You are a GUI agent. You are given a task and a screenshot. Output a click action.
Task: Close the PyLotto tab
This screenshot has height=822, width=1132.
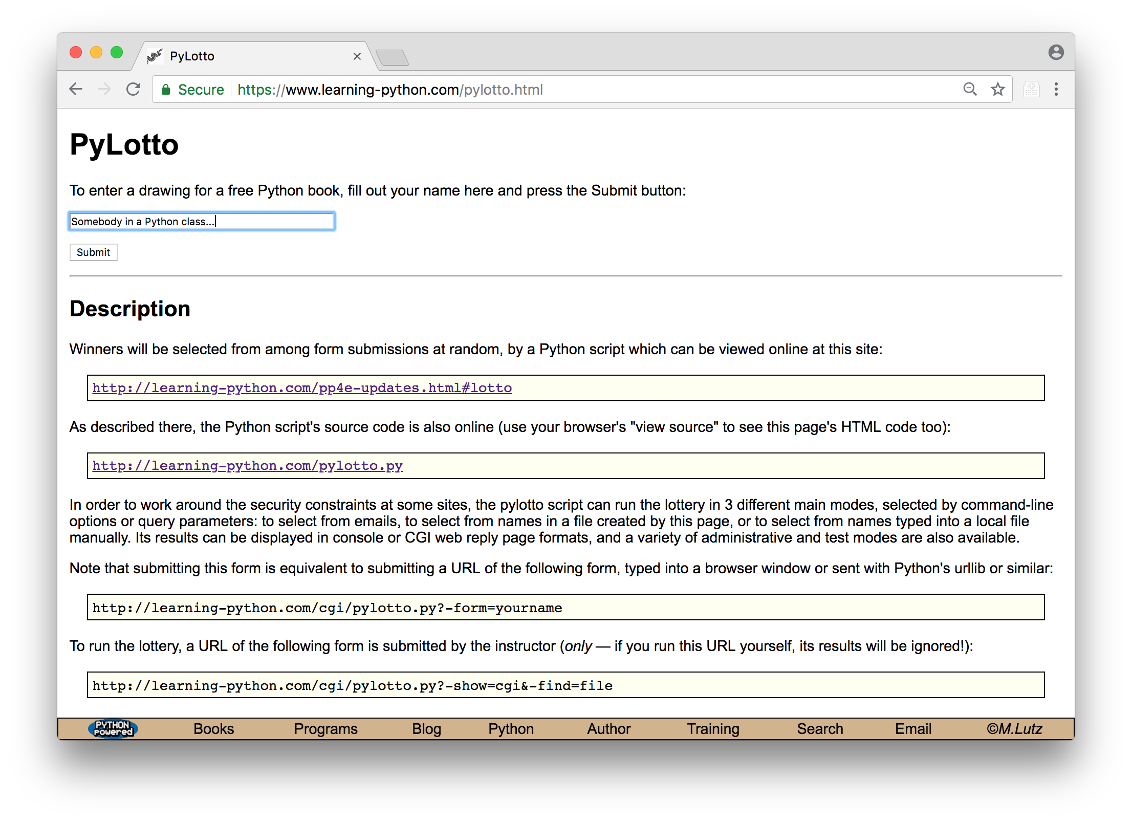pyautogui.click(x=357, y=56)
